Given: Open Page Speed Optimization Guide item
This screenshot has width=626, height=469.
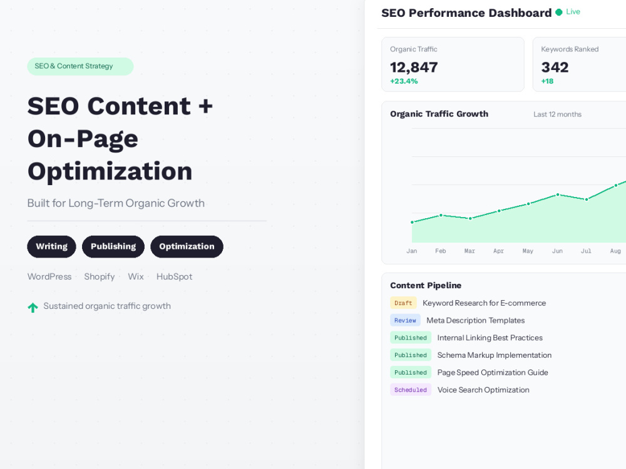Looking at the screenshot, I should (x=493, y=373).
